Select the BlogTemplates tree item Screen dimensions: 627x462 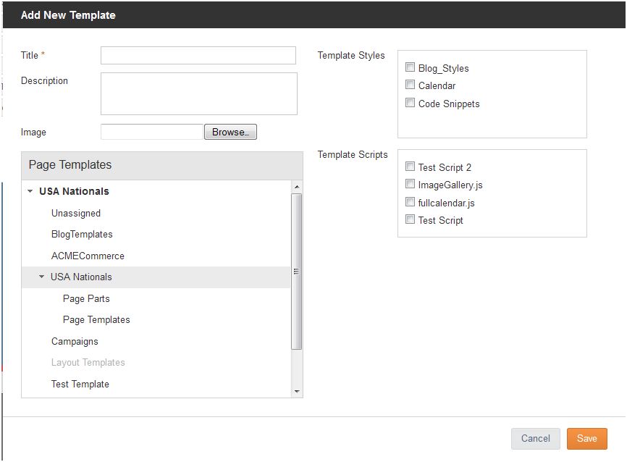(82, 235)
